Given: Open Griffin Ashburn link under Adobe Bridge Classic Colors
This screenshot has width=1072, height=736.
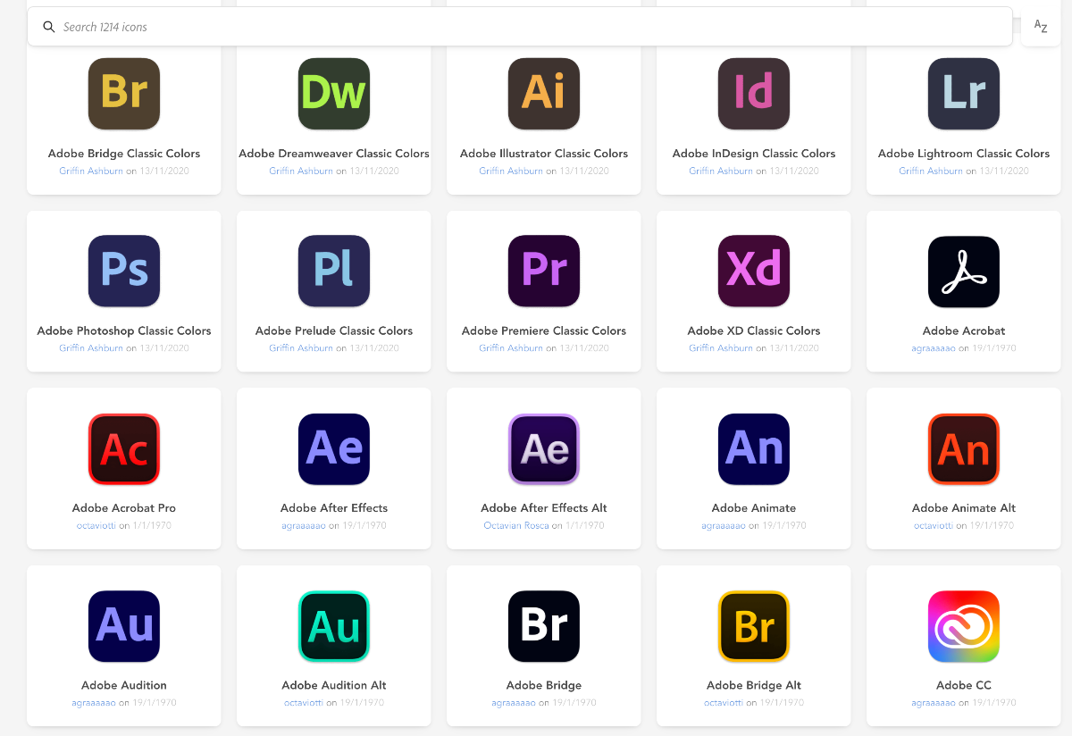Looking at the screenshot, I should point(91,171).
